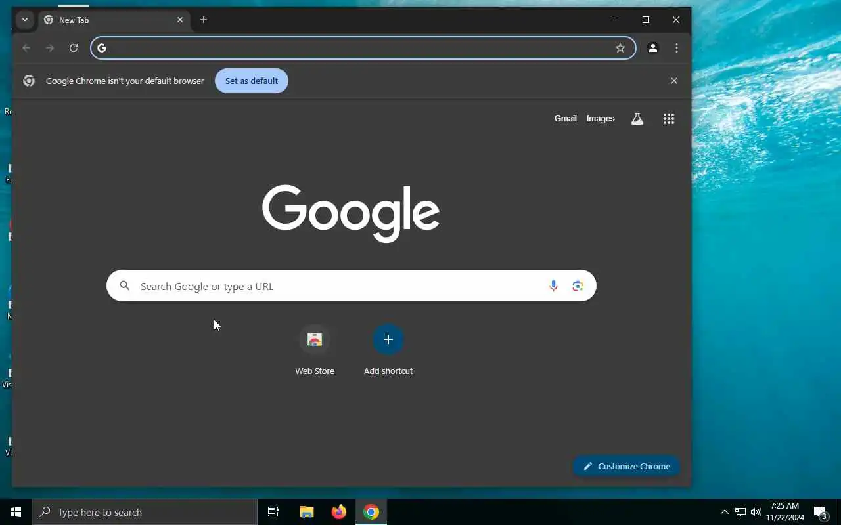Launch Firefox from the taskbar
This screenshot has width=841, height=525.
[339, 512]
